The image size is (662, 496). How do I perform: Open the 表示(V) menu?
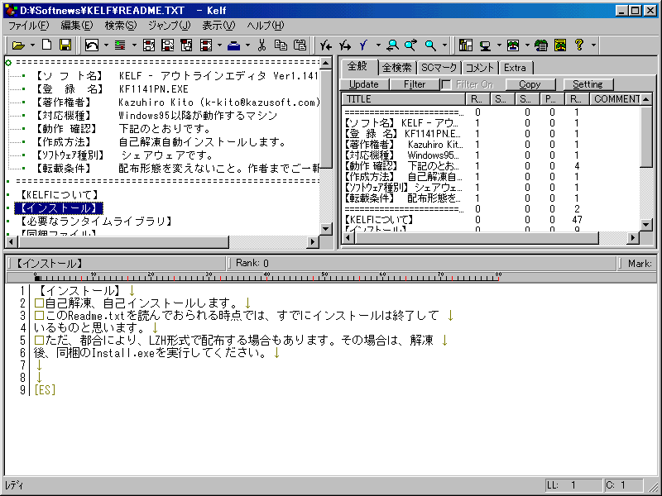point(218,26)
